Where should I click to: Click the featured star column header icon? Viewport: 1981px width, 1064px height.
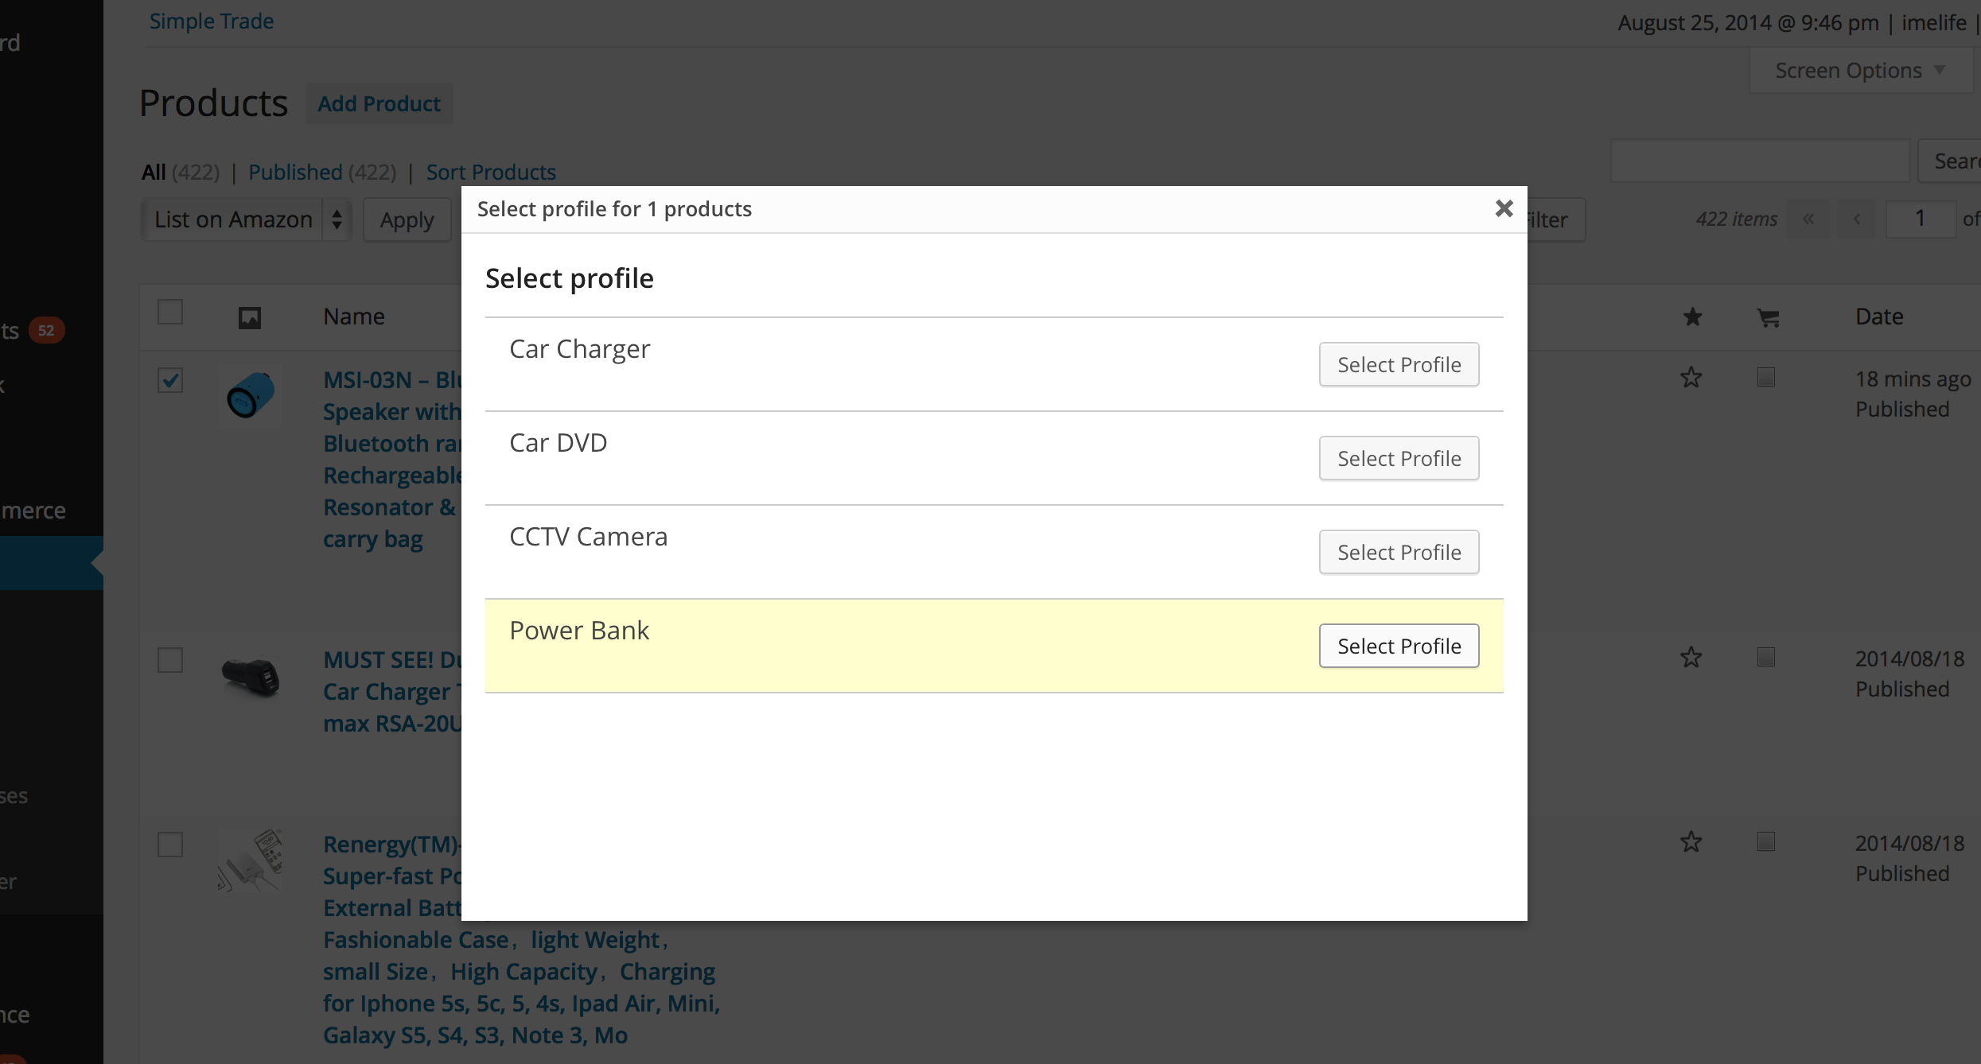coord(1692,317)
